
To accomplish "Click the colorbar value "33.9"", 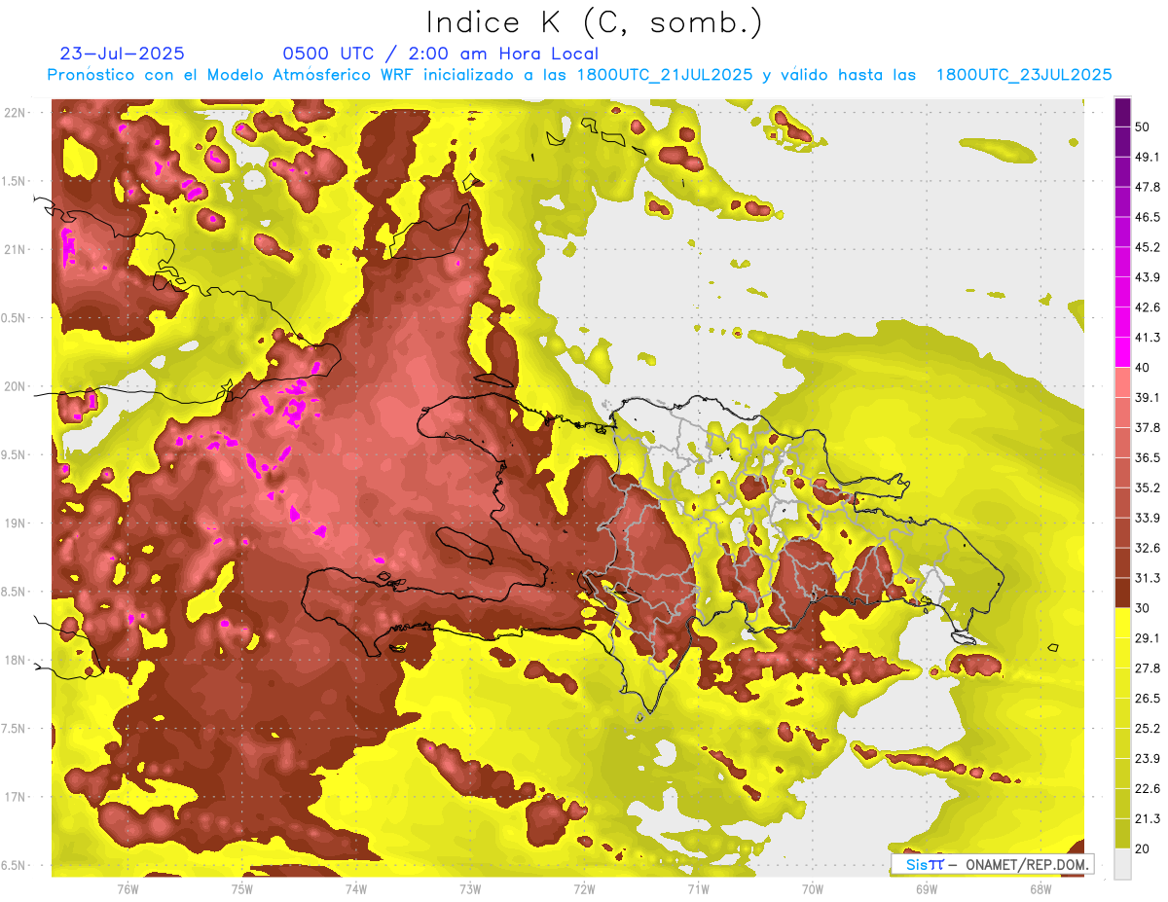I will (x=1148, y=518).
